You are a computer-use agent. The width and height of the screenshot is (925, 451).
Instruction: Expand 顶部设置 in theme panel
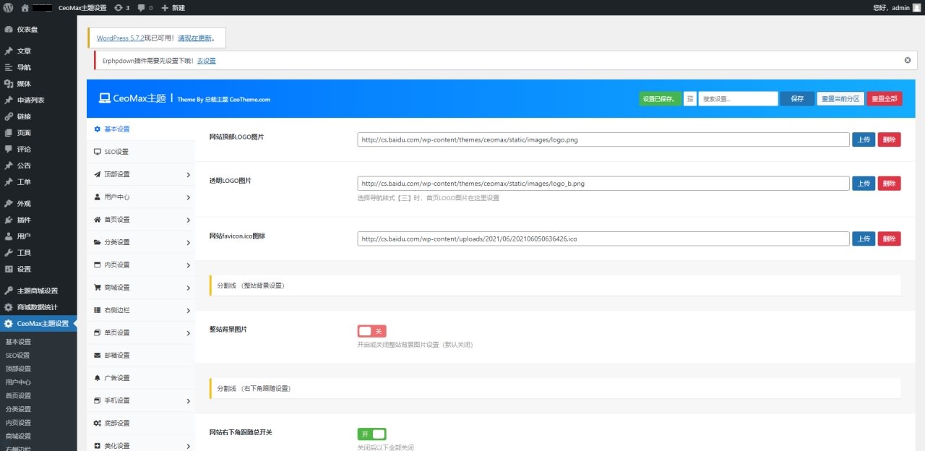coord(141,174)
